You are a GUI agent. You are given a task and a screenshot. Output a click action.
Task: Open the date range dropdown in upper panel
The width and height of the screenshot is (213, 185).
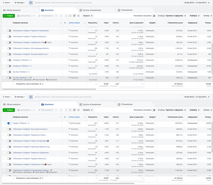(x=197, y=3)
